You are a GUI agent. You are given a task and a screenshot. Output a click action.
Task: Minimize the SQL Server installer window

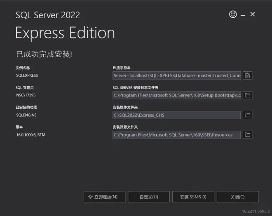[x=243, y=15]
